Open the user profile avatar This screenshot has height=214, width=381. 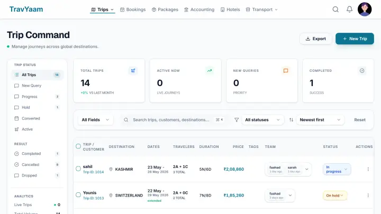tap(365, 9)
